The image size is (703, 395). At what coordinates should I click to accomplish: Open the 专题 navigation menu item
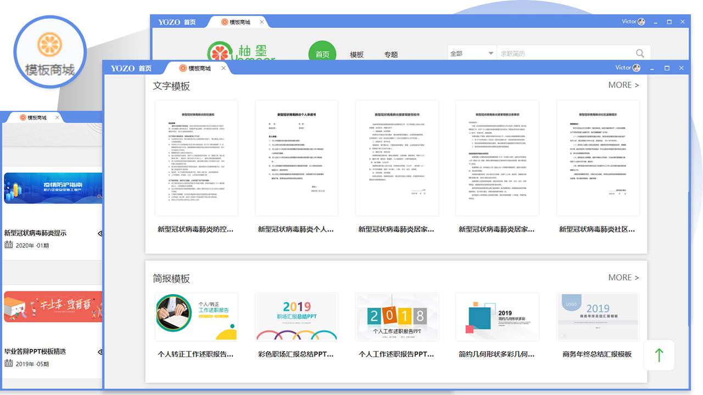391,54
